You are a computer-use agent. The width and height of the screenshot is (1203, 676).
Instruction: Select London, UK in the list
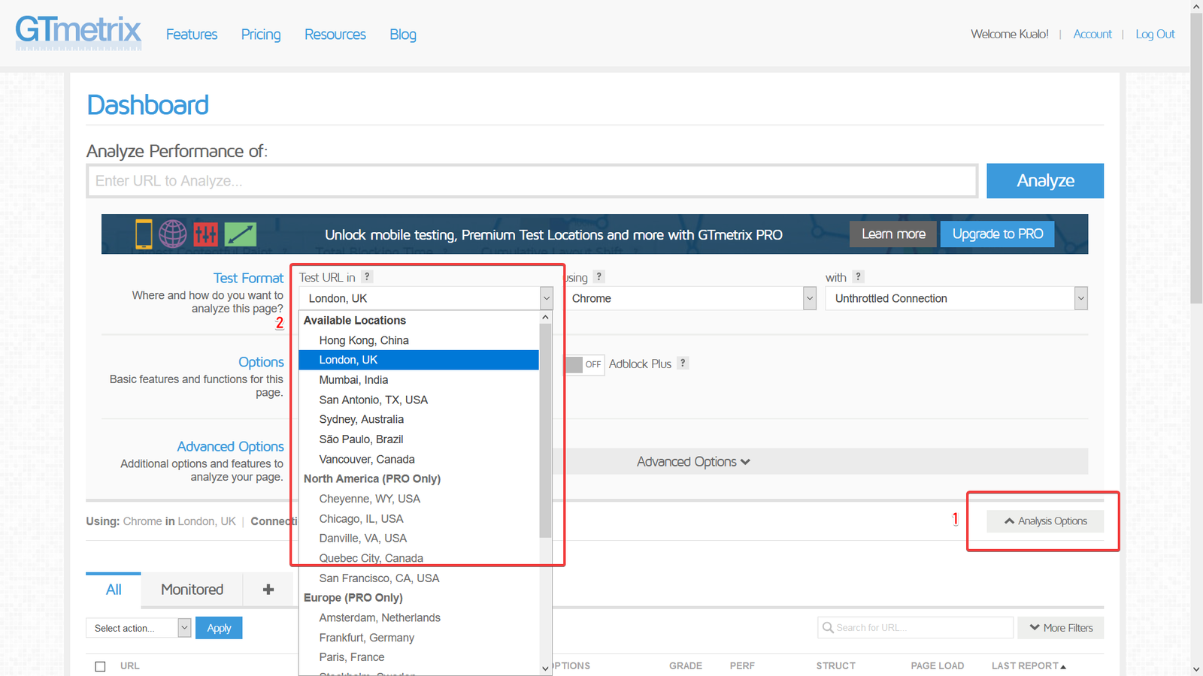pos(419,360)
